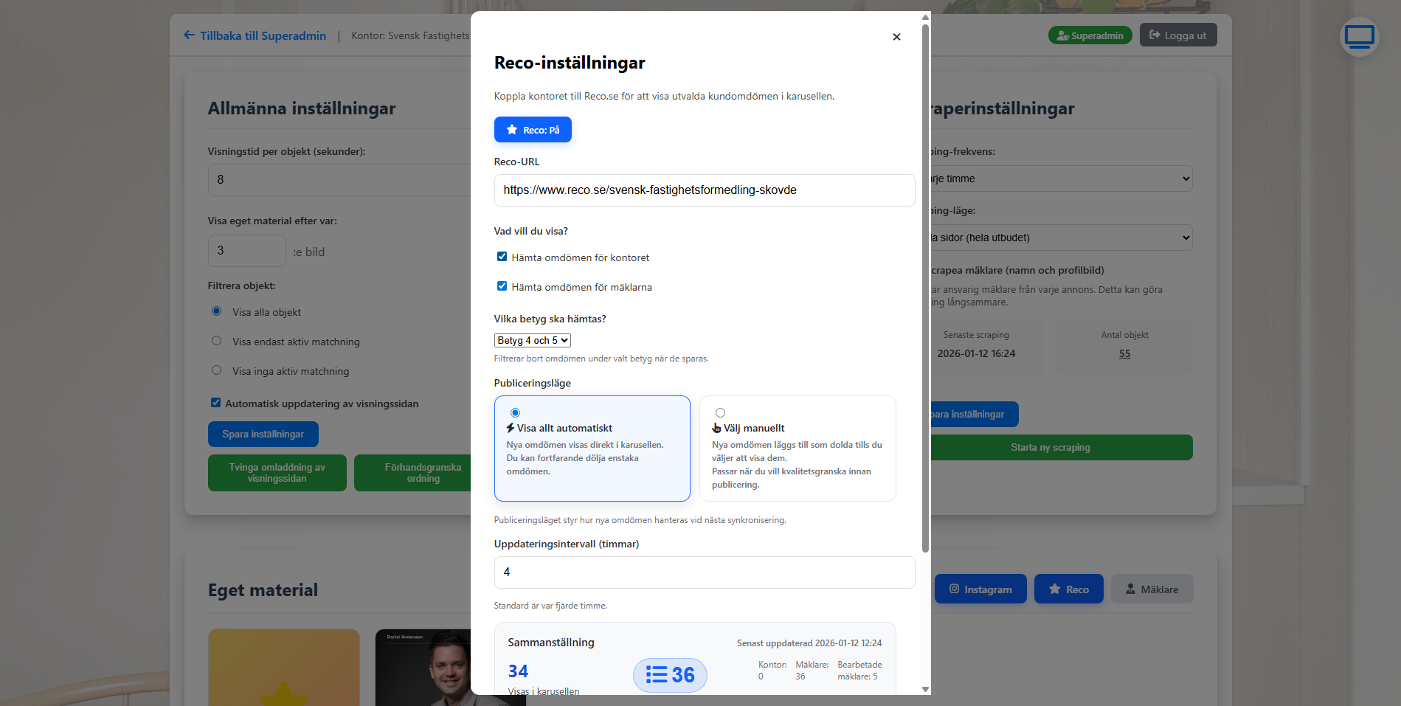The width and height of the screenshot is (1401, 706).
Task: Click the monitor display icon top right
Action: 1359,36
